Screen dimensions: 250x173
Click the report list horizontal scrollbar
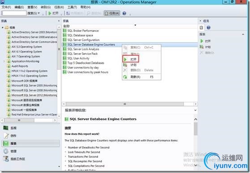pos(125,104)
